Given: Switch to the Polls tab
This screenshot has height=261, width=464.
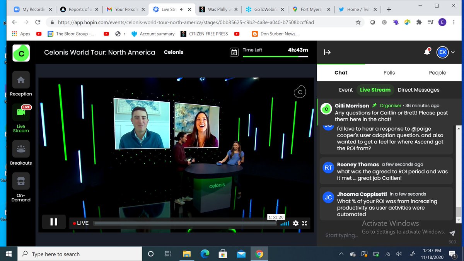Looking at the screenshot, I should (389, 73).
